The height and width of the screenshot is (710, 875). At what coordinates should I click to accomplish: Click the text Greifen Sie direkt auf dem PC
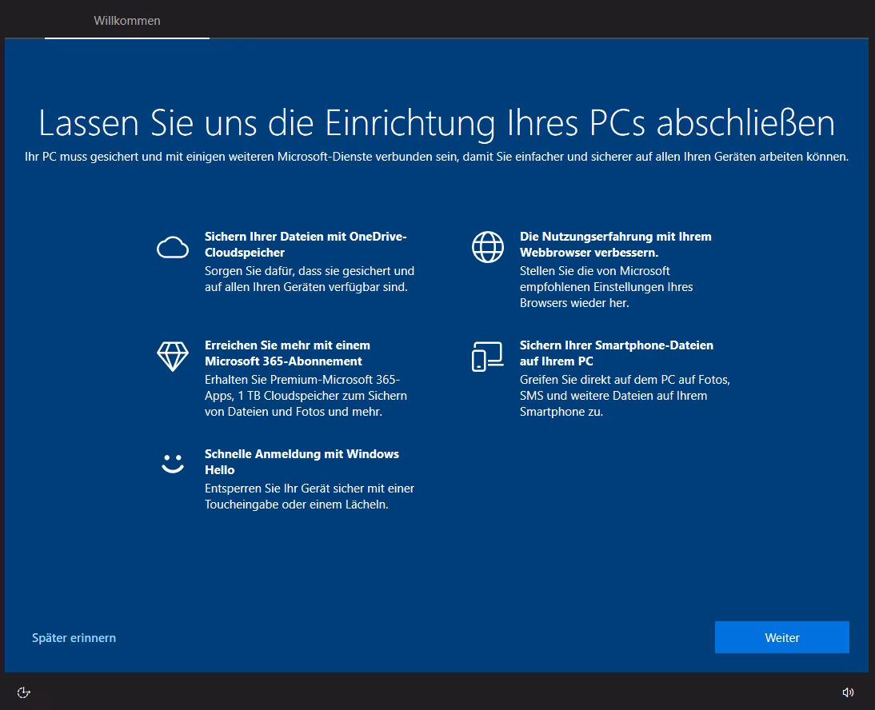coord(625,396)
